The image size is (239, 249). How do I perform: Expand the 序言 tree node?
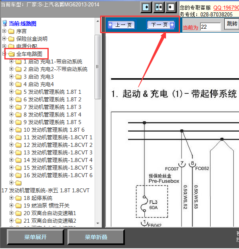pos(4,31)
